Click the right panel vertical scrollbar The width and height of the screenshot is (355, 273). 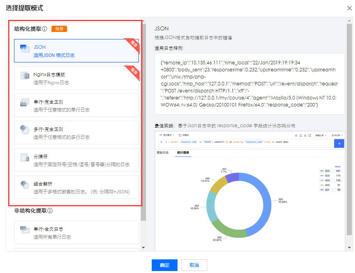pyautogui.click(x=349, y=129)
